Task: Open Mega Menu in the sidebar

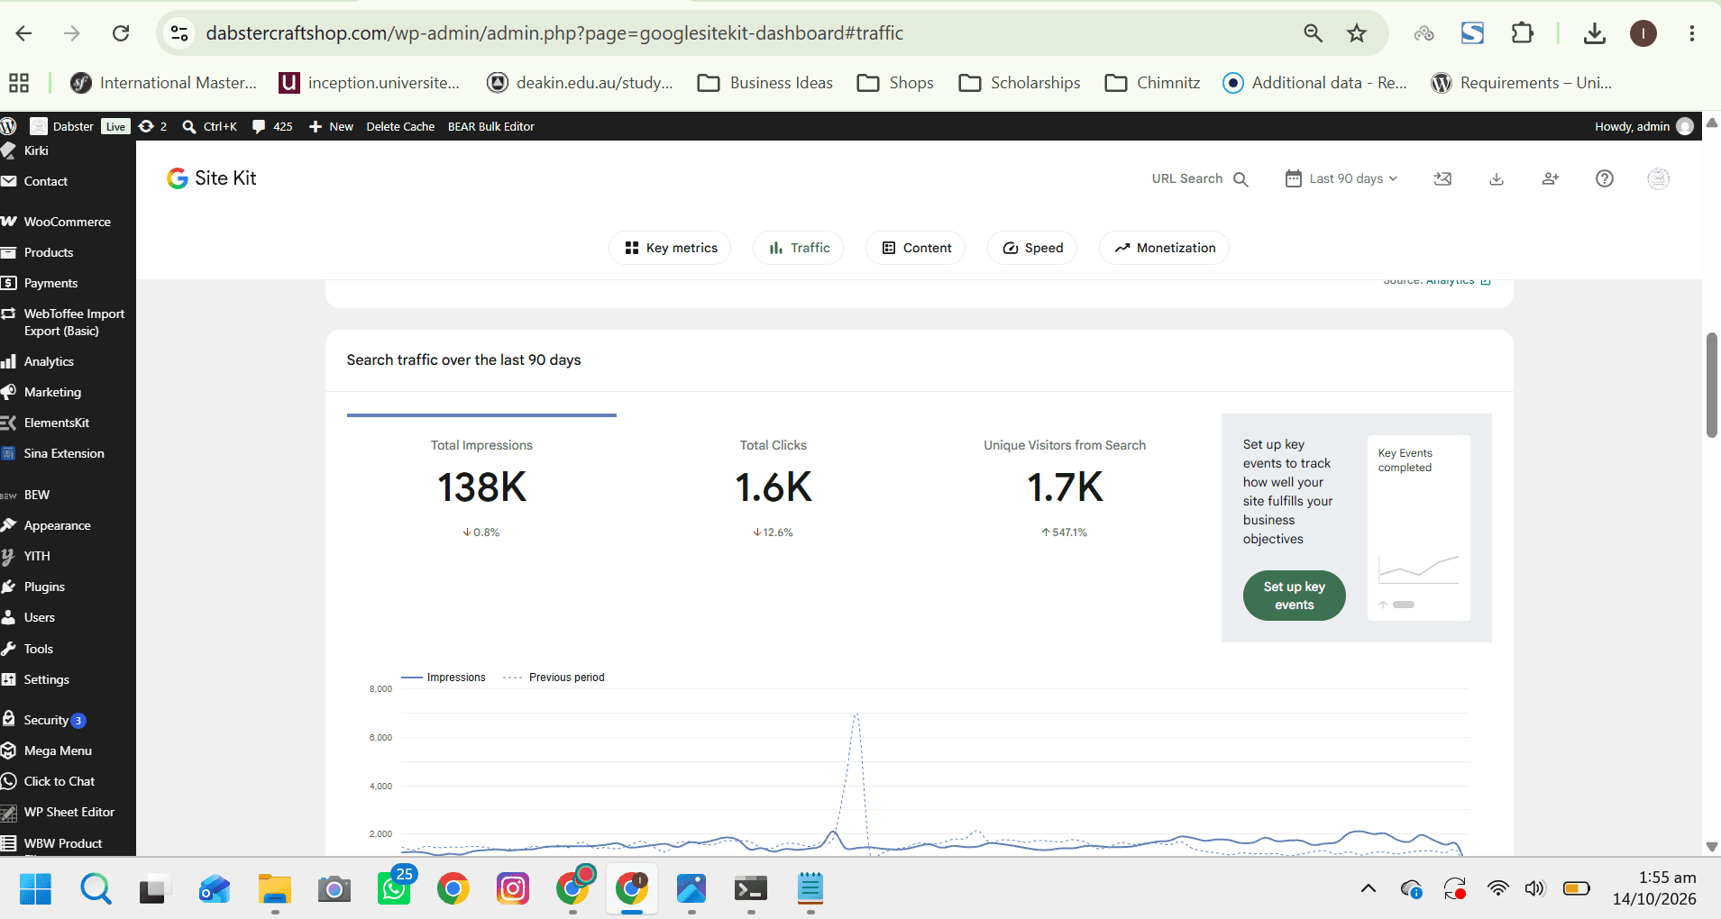Action: click(68, 751)
